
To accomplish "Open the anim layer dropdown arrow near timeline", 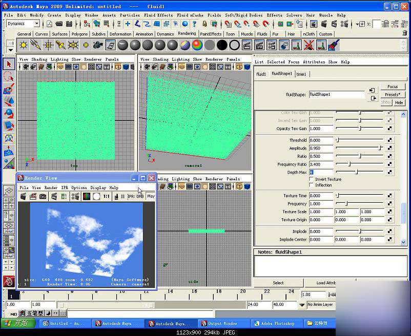I will click(x=302, y=305).
